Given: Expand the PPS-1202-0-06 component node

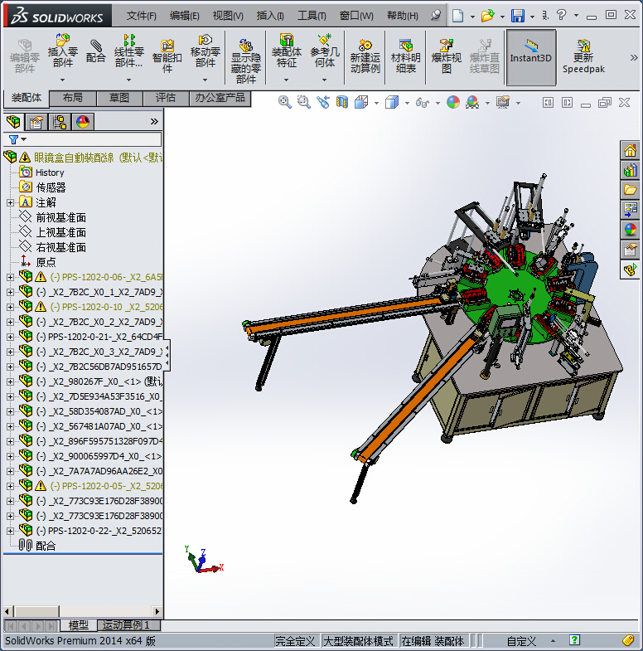Looking at the screenshot, I should [11, 277].
